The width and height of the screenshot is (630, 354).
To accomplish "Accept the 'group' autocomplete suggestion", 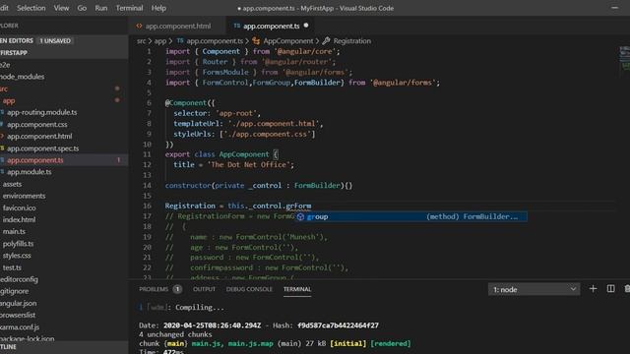I will (410, 216).
